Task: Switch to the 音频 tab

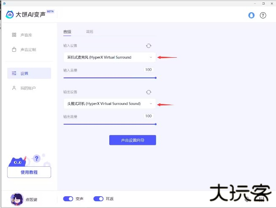Action: [x=67, y=32]
